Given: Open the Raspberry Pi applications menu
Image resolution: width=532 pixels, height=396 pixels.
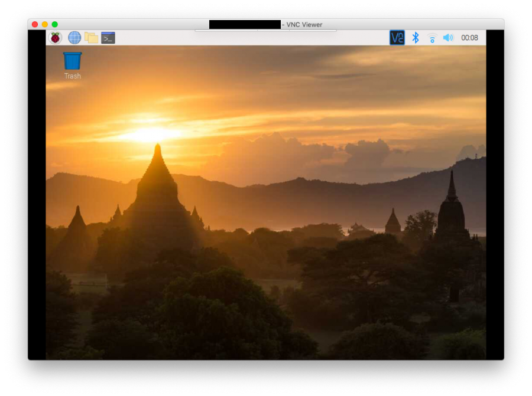Looking at the screenshot, I should coord(55,38).
